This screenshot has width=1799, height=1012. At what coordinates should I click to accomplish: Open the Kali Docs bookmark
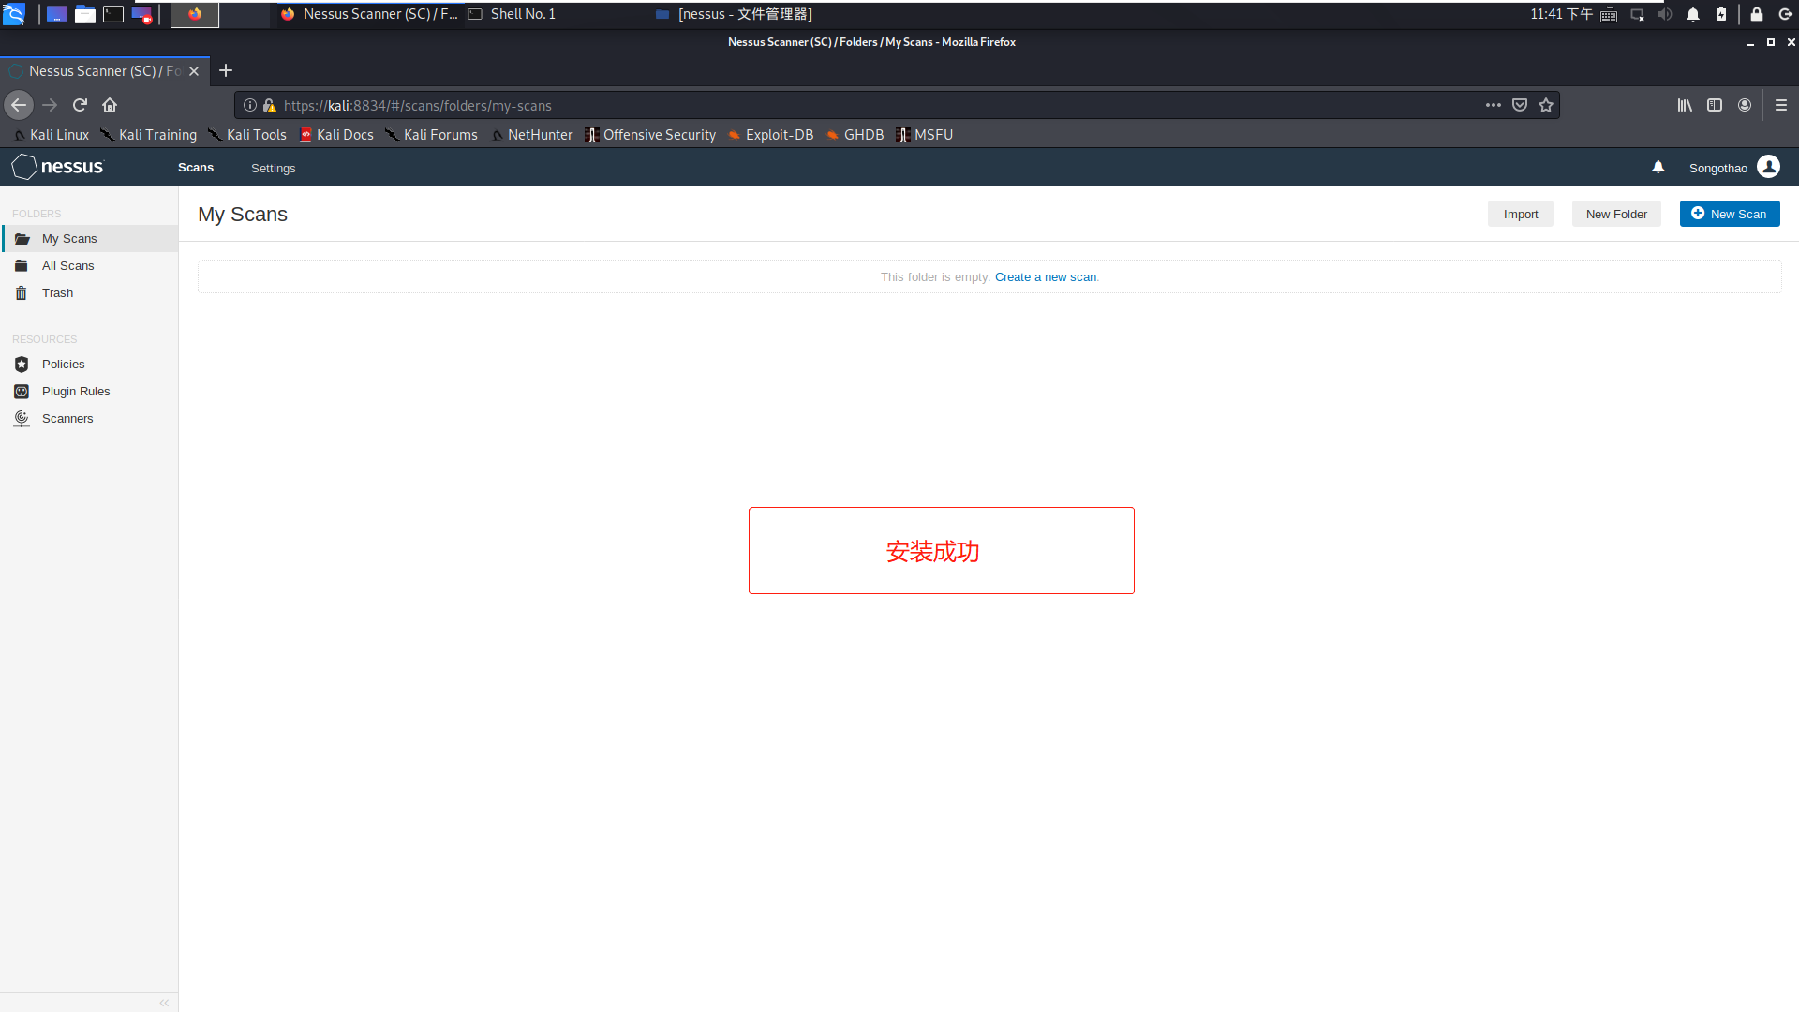336,135
